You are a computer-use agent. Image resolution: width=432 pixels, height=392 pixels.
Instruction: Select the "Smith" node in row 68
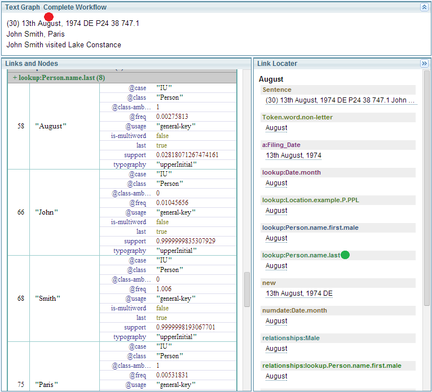click(47, 299)
